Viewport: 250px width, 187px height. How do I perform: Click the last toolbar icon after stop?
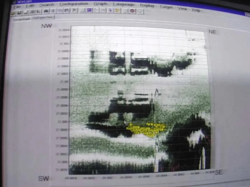(140, 11)
